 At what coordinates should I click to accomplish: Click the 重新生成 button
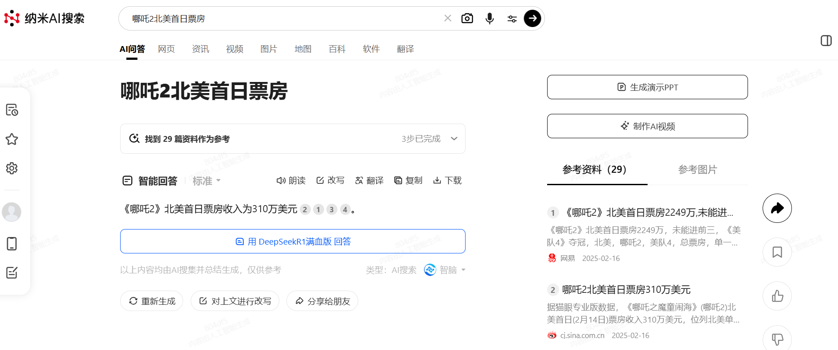(152, 301)
